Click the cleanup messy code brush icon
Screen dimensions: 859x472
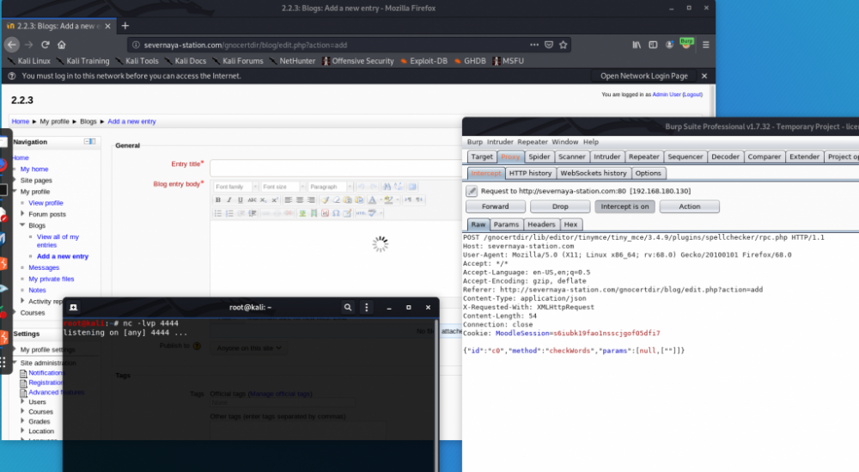326,200
